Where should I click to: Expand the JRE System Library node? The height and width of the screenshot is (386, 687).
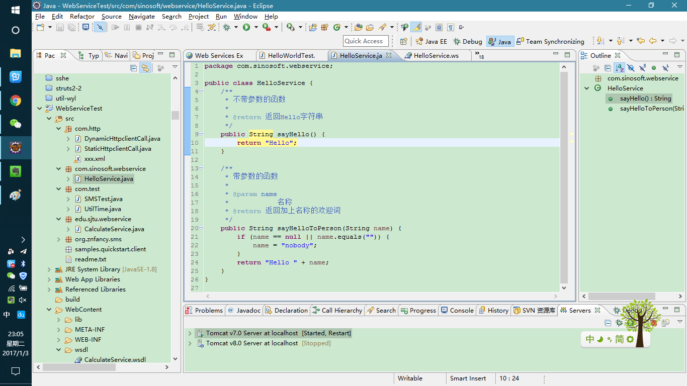click(x=49, y=269)
